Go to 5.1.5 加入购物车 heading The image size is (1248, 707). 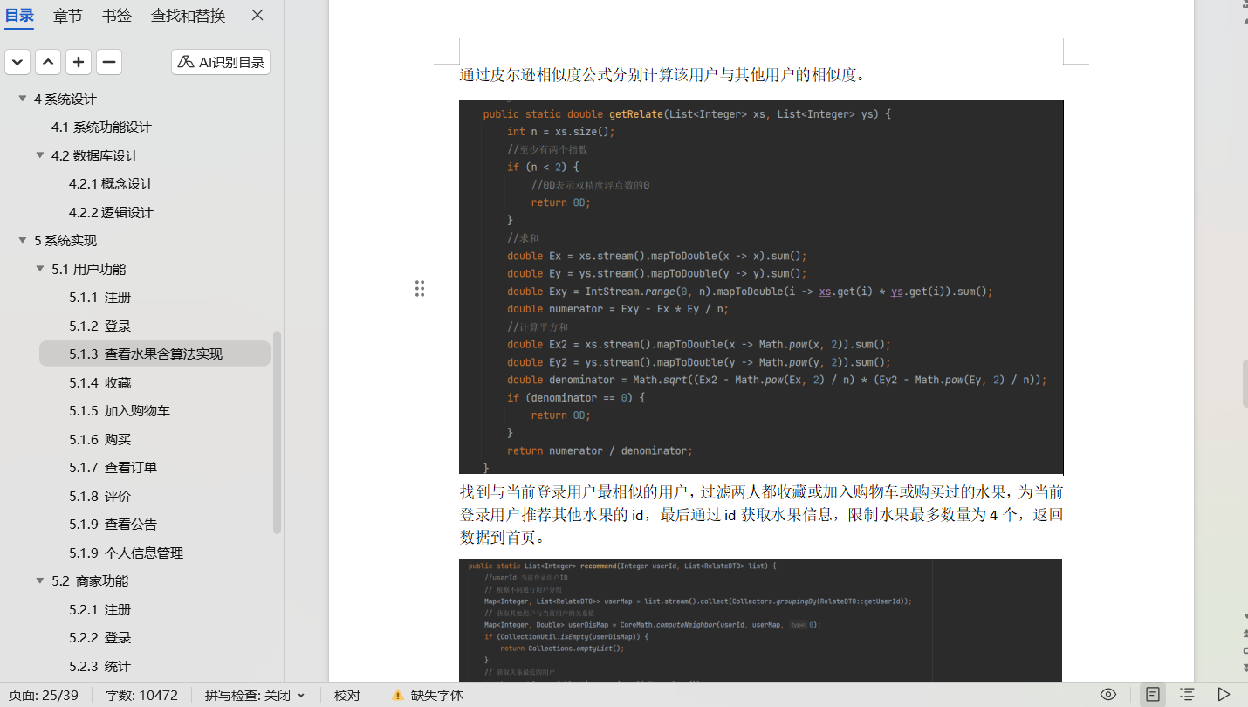[120, 411]
